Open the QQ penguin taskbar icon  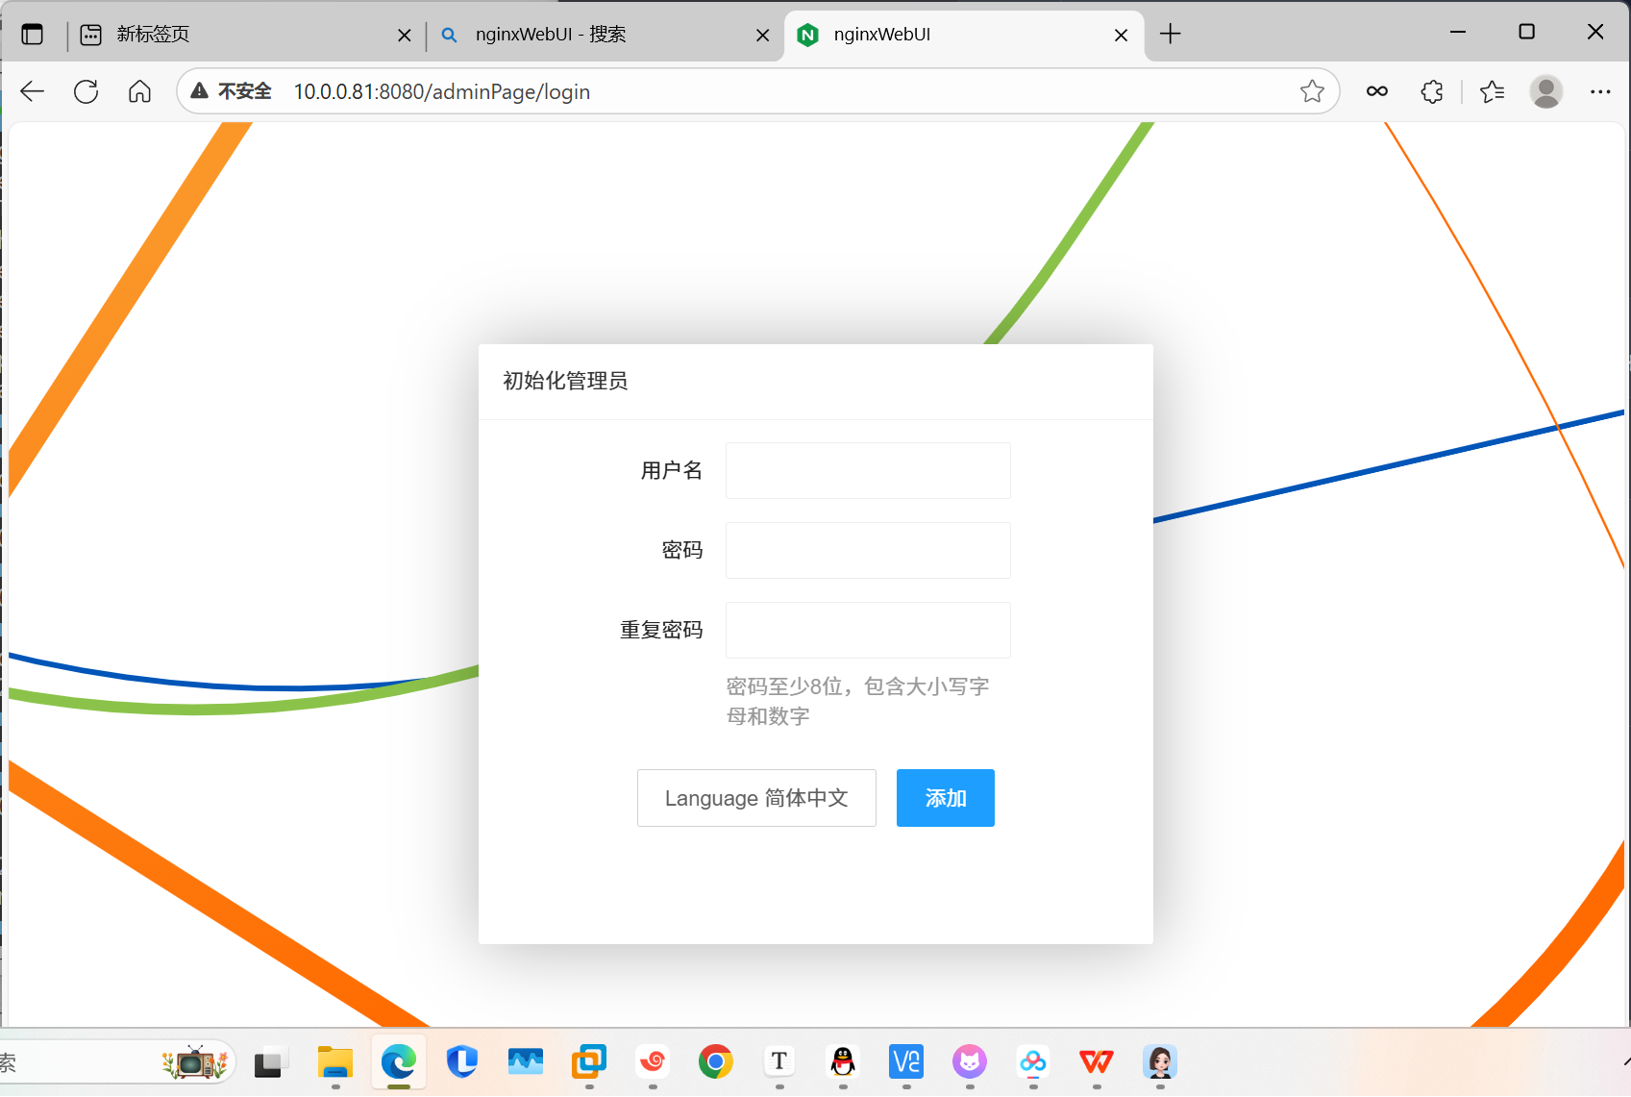click(x=843, y=1062)
